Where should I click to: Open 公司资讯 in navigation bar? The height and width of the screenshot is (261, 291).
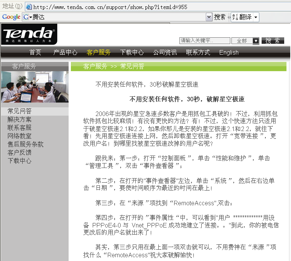point(165,52)
